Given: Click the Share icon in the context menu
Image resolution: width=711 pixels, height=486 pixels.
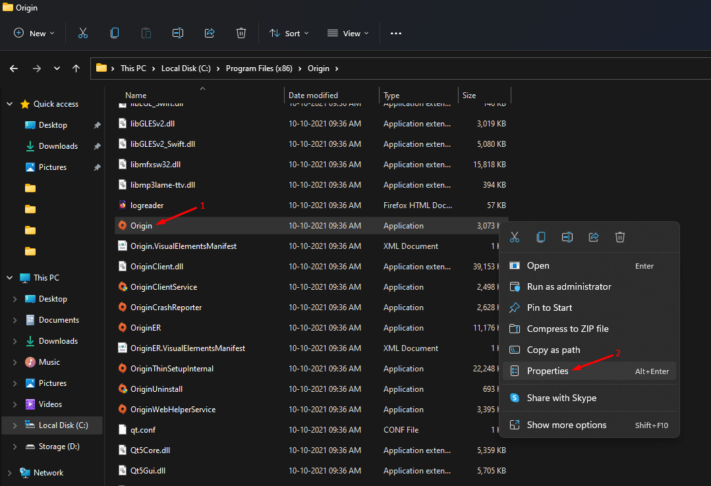Looking at the screenshot, I should (x=594, y=237).
